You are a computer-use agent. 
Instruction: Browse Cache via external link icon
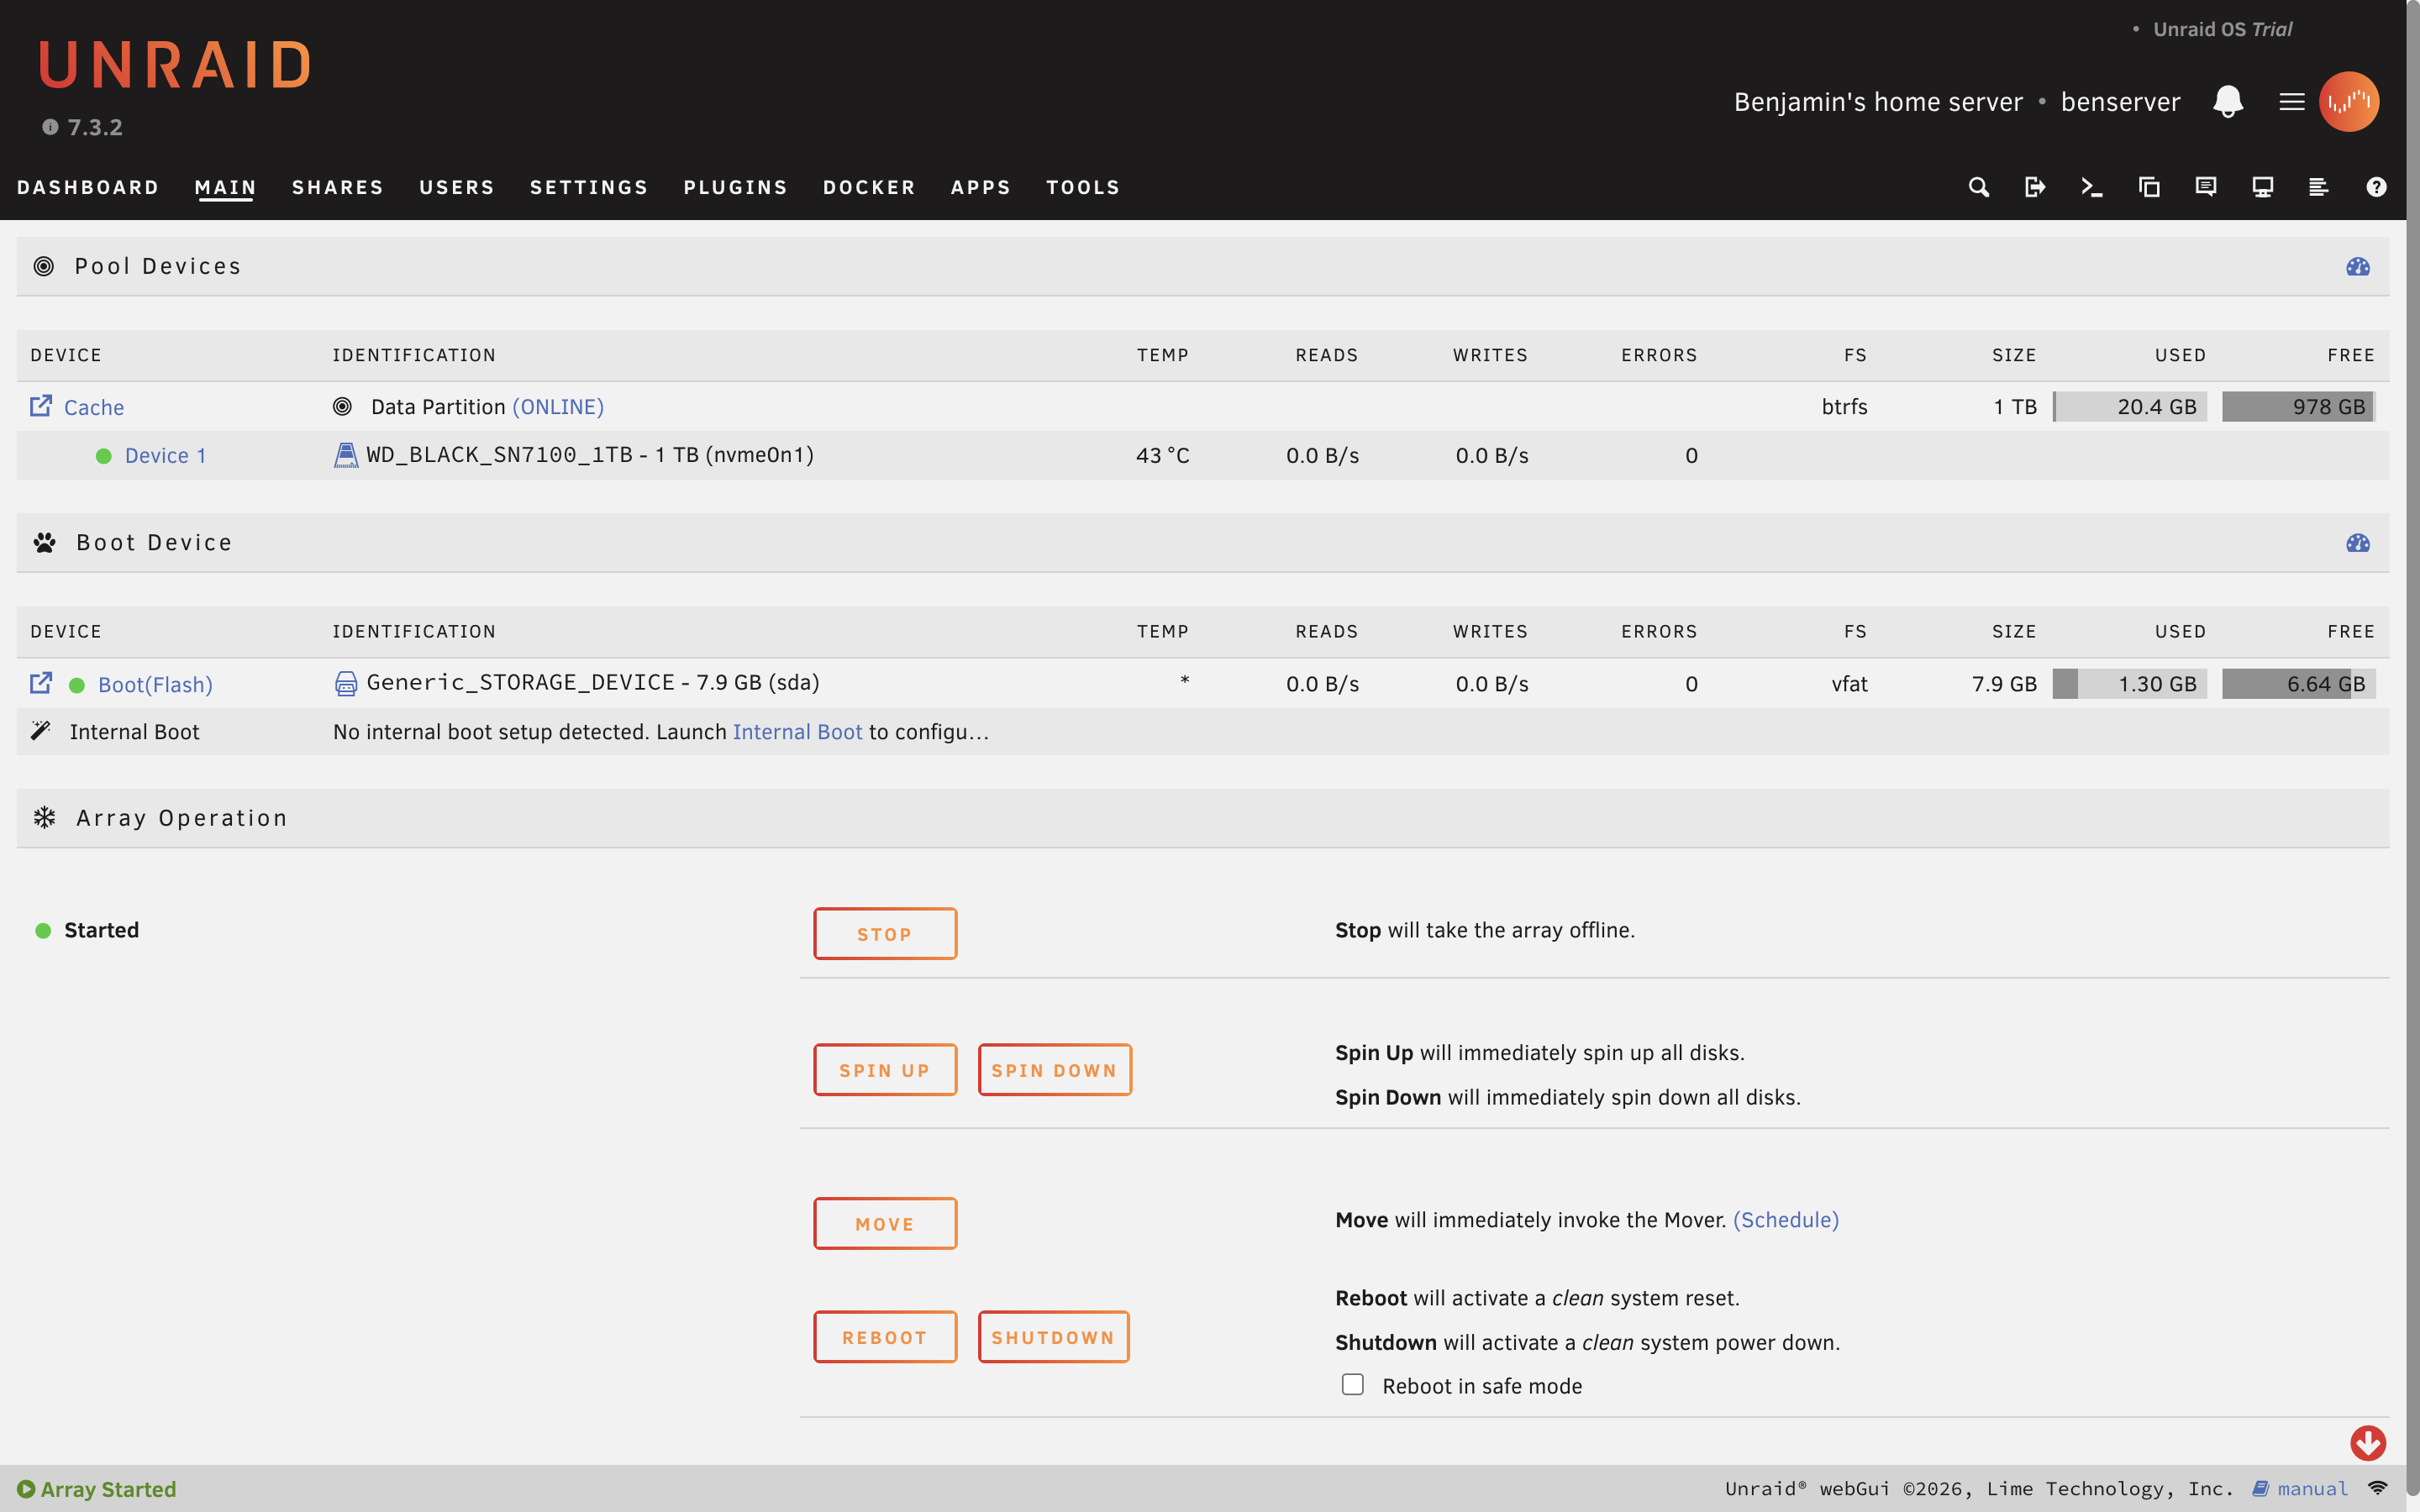click(41, 406)
